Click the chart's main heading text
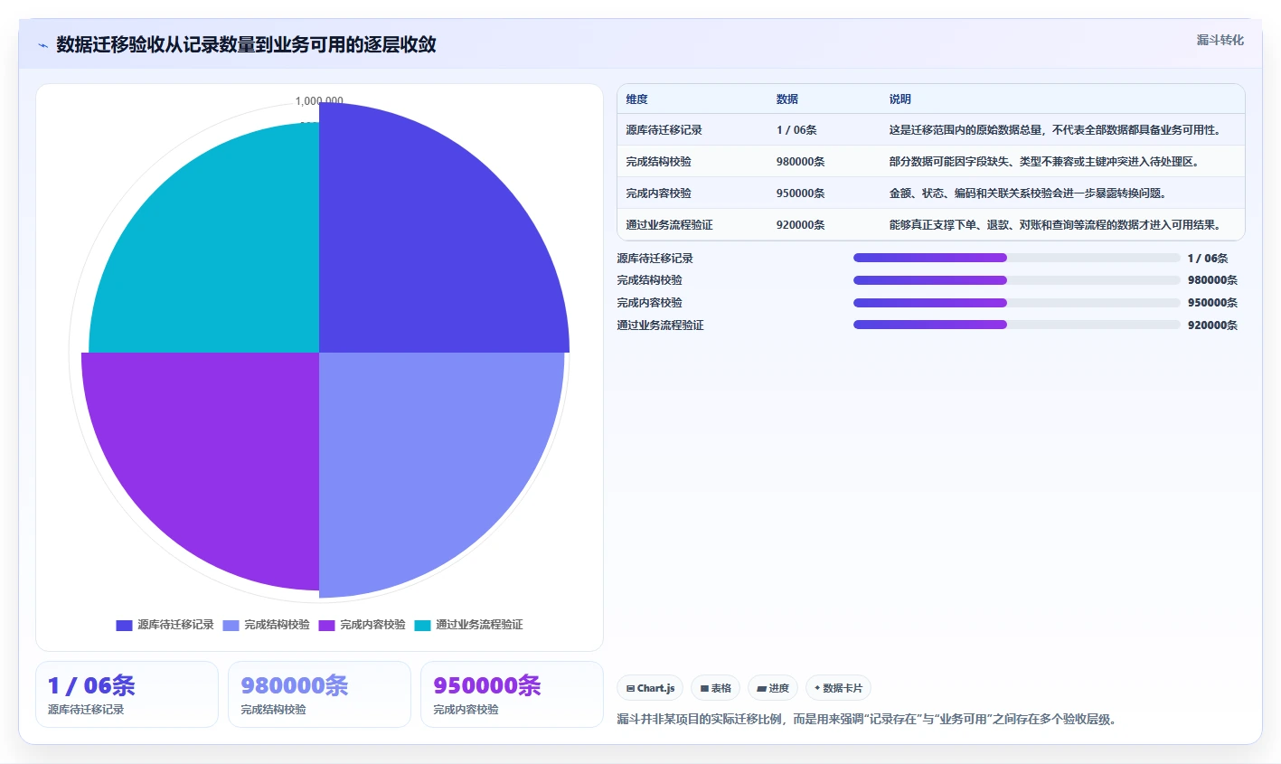The height and width of the screenshot is (764, 1281). tap(246, 44)
